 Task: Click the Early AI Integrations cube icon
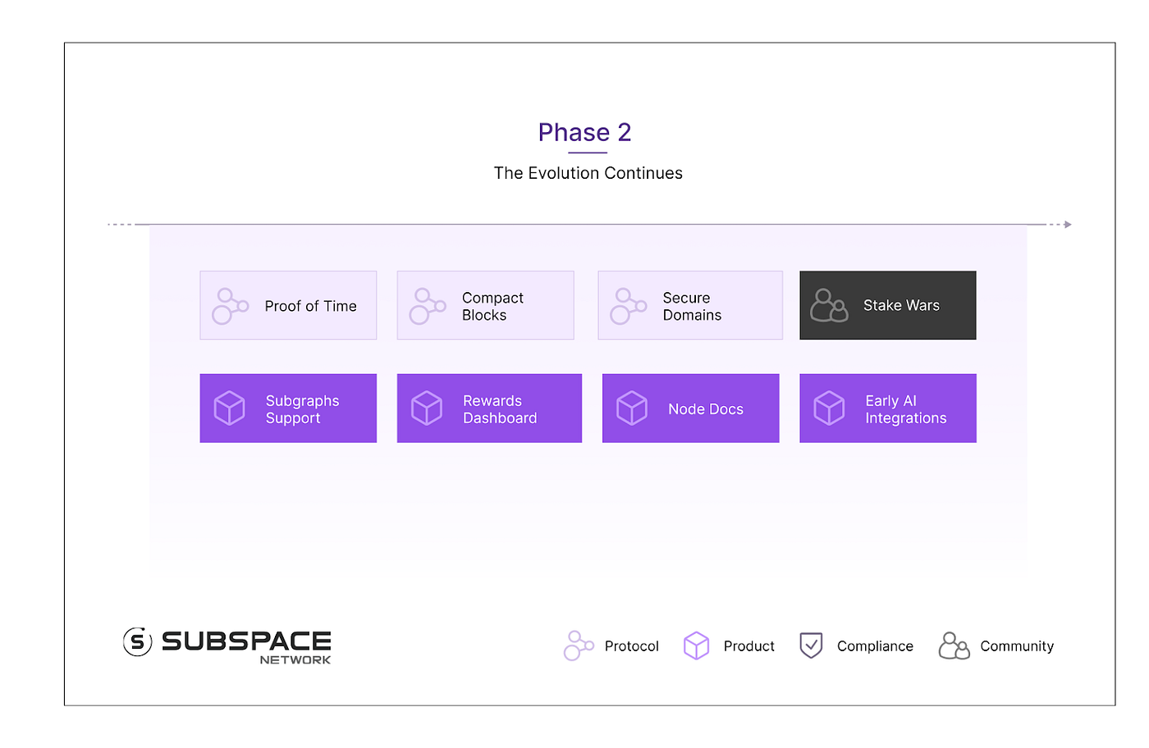click(x=829, y=408)
